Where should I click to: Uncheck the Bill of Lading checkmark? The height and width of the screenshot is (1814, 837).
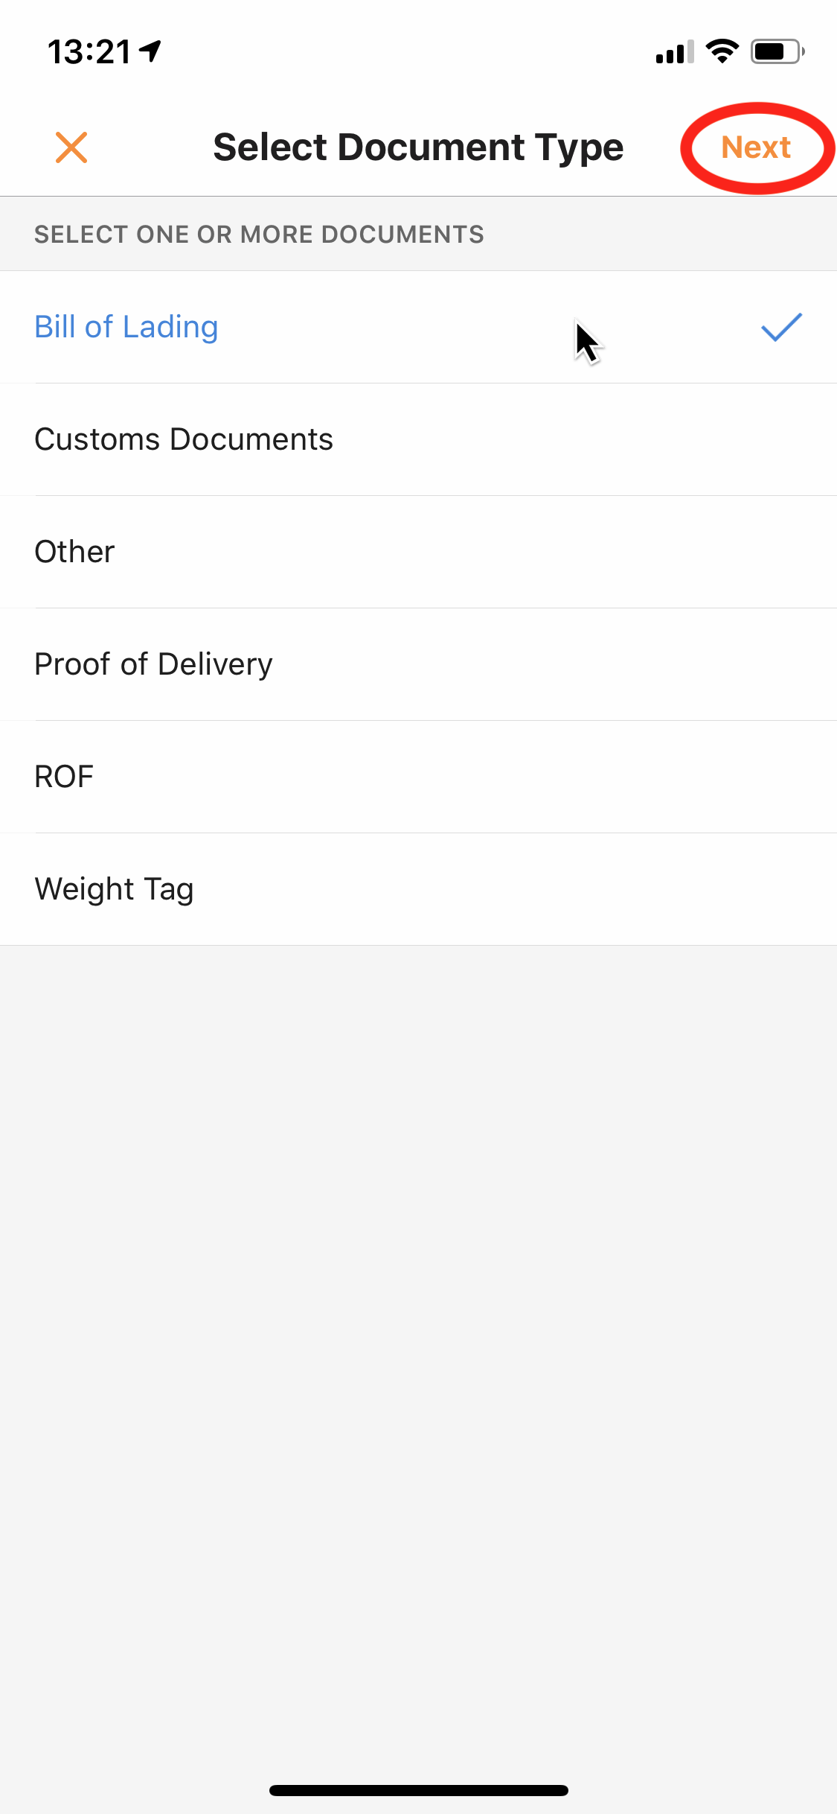click(x=781, y=328)
